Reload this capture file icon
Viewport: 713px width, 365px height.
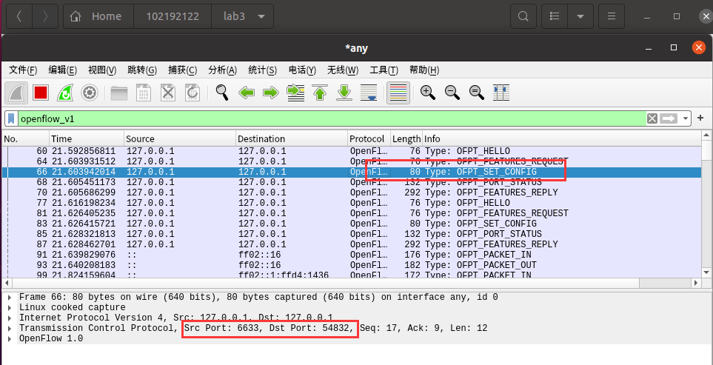[x=193, y=93]
